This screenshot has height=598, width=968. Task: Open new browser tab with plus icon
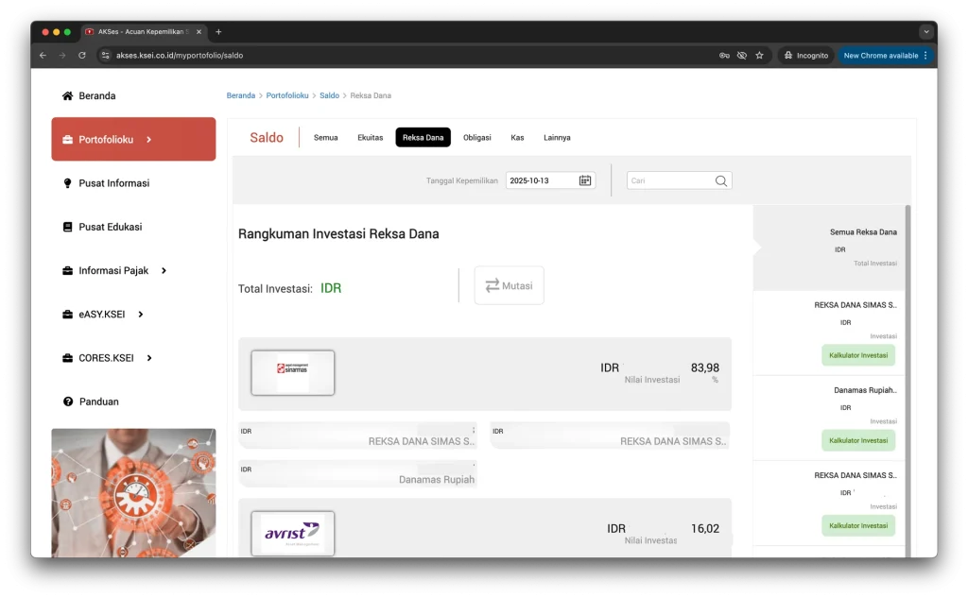tap(218, 31)
